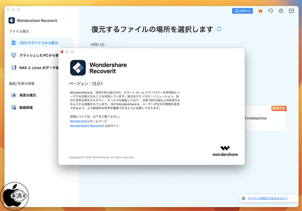This screenshot has width=302, height=211.
Task: Click the TimeMachine card
Action: [265, 118]
